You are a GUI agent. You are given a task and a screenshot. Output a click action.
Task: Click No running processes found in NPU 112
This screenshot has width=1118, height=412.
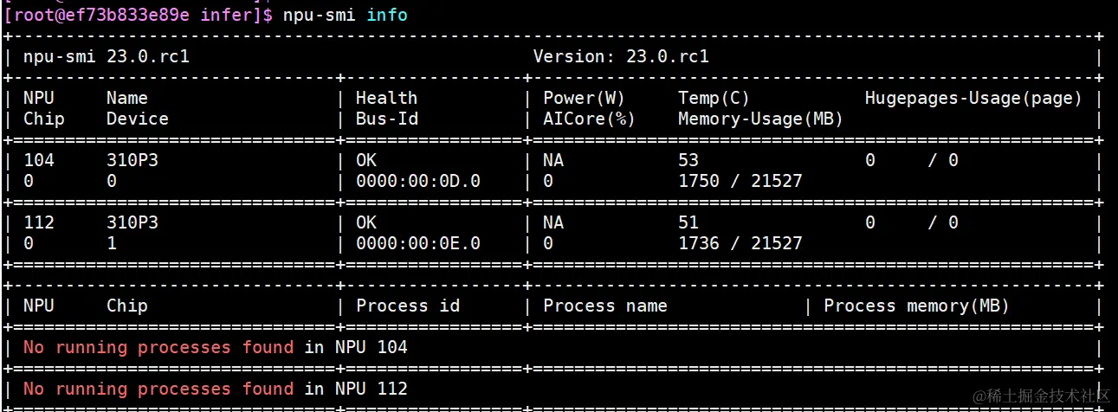click(x=216, y=389)
